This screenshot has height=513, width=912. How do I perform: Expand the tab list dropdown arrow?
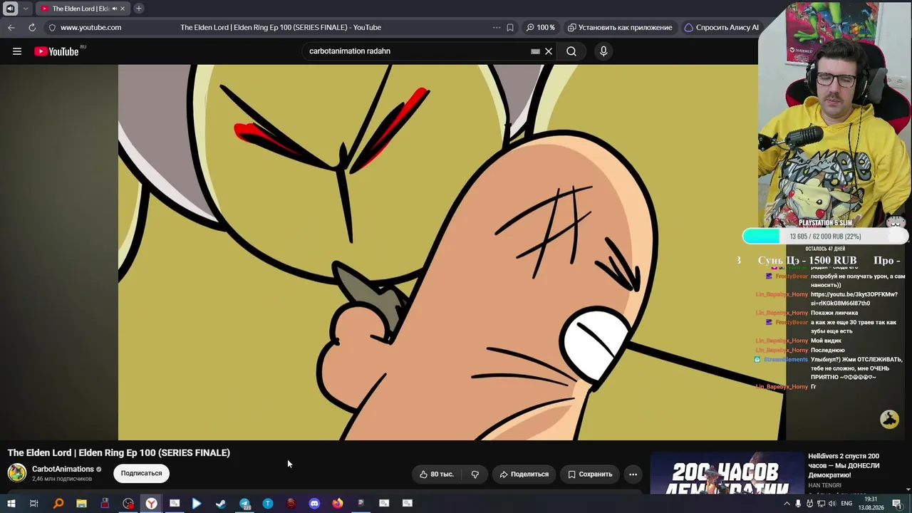tap(26, 9)
